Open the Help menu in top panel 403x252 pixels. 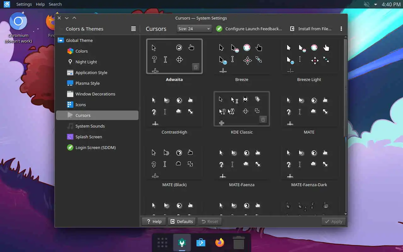pyautogui.click(x=40, y=4)
